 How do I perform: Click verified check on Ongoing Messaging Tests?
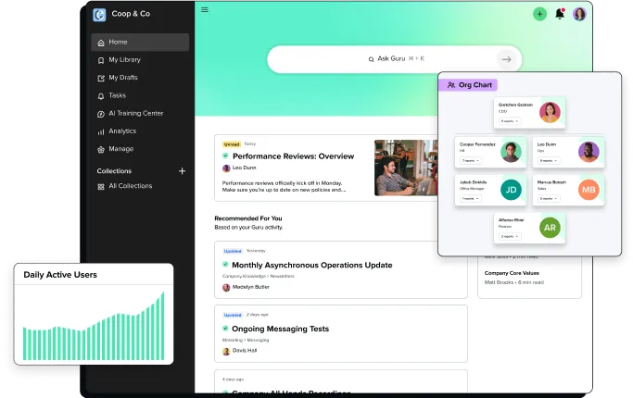tap(225, 329)
